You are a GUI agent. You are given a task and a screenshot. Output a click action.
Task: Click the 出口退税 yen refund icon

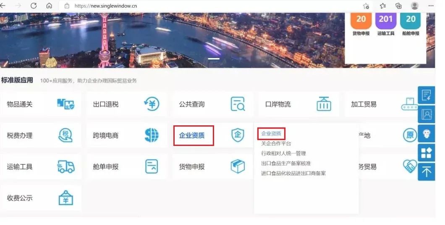151,104
